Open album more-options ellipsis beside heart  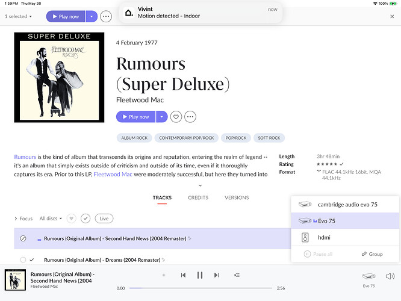(x=190, y=117)
